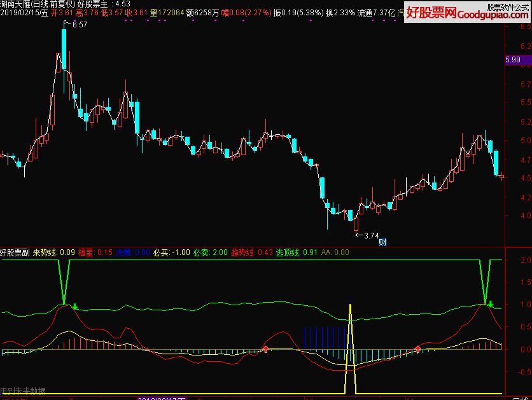This screenshot has height=400, width=532.
Task: Click the 6.57 high price annotation
Action: (80, 24)
